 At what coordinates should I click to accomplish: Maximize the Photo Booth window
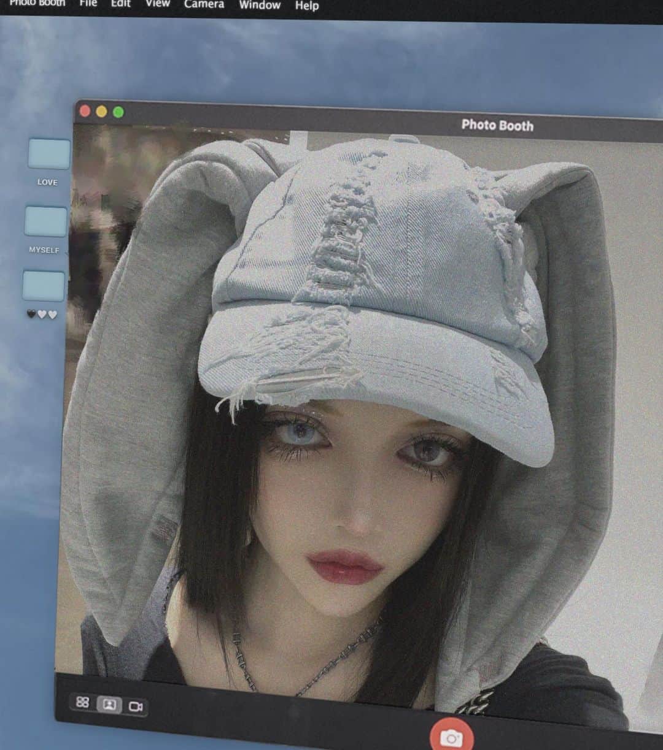[118, 112]
